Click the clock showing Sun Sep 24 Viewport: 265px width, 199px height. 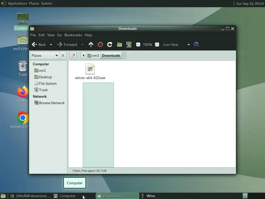[x=250, y=4]
